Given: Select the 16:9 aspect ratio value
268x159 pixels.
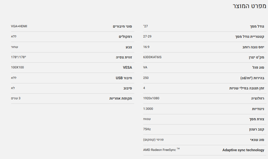Looking at the screenshot, I should [x=146, y=47].
